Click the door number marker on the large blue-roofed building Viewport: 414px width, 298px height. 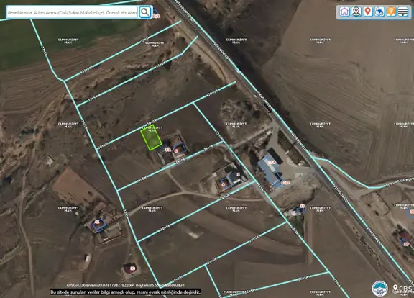coord(272,162)
